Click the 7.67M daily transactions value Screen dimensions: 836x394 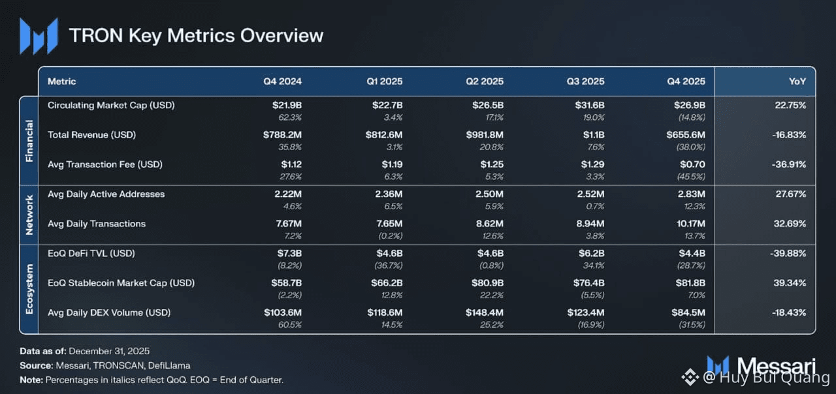[287, 224]
